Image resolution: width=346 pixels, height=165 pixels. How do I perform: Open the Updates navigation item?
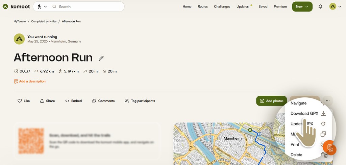click(243, 7)
